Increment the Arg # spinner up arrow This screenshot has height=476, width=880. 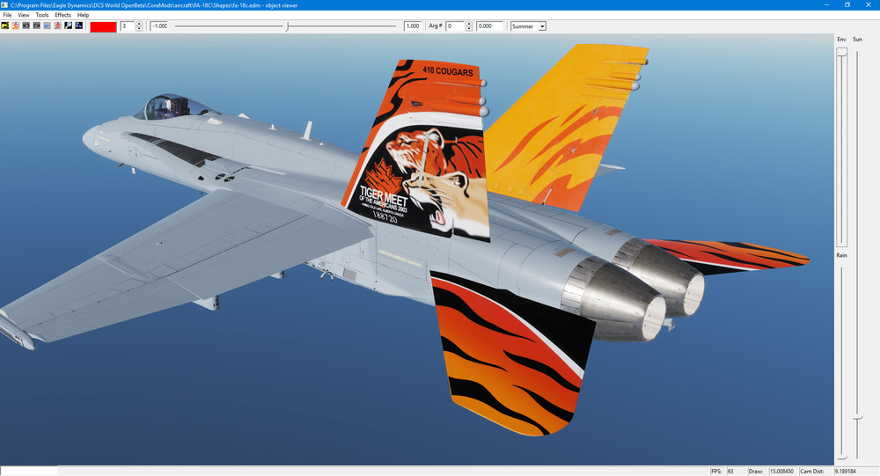(x=469, y=24)
